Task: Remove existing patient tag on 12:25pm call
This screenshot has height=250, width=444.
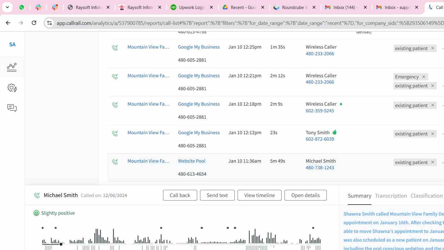Action: point(432,48)
